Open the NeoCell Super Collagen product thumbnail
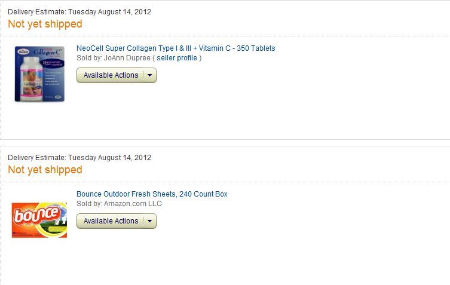The image size is (450, 285). [39, 73]
